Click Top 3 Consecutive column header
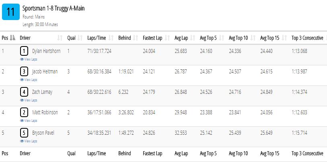This screenshot has height=162, width=327. pyautogui.click(x=307, y=38)
